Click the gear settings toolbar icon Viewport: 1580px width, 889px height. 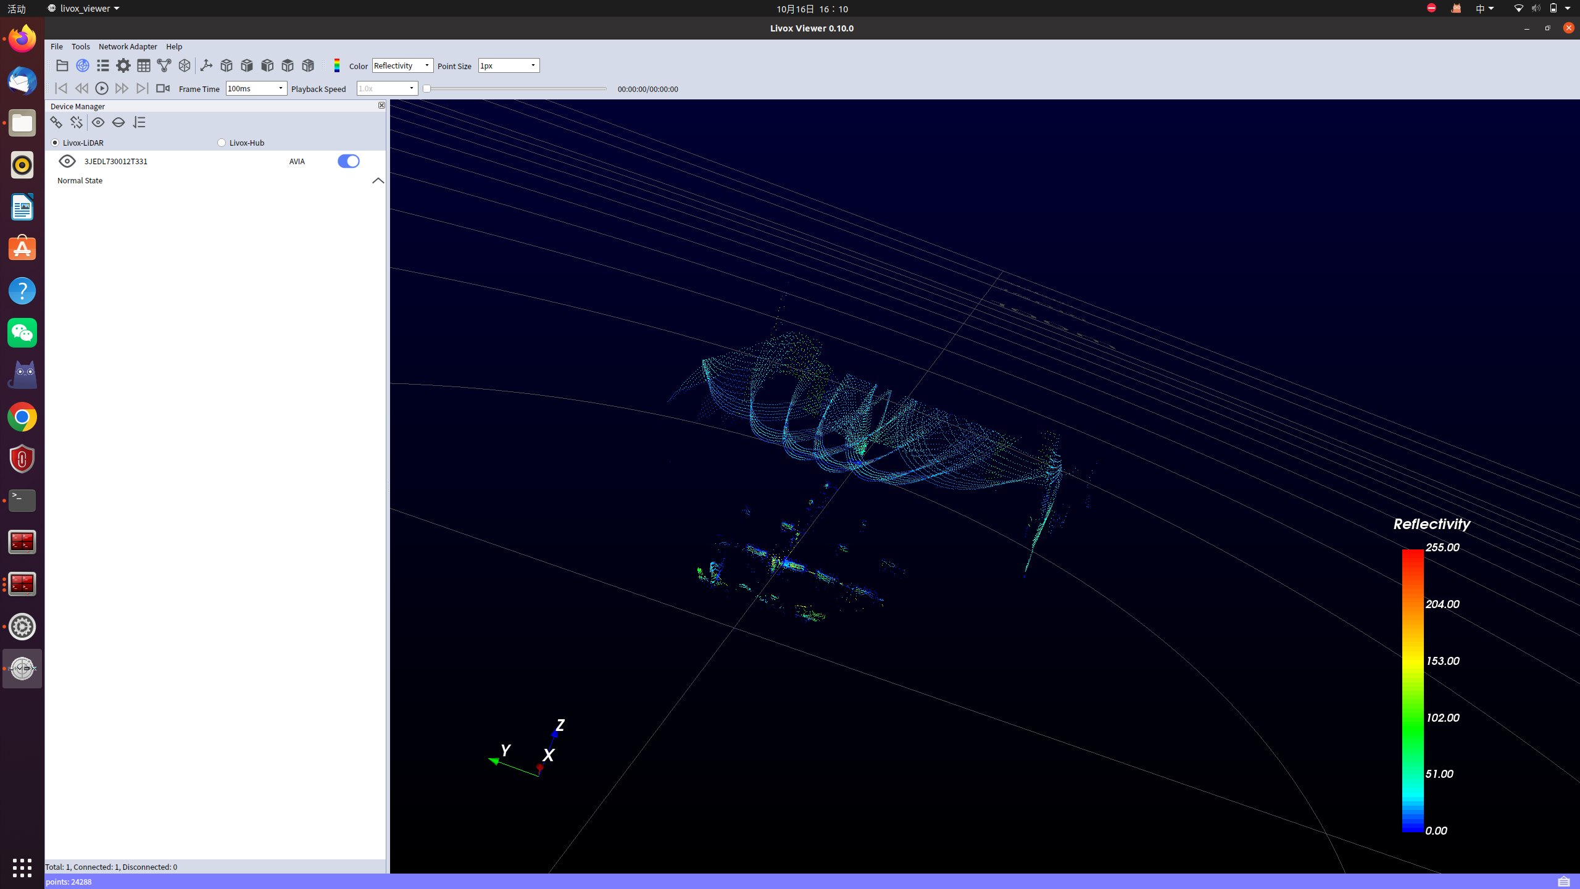123,65
